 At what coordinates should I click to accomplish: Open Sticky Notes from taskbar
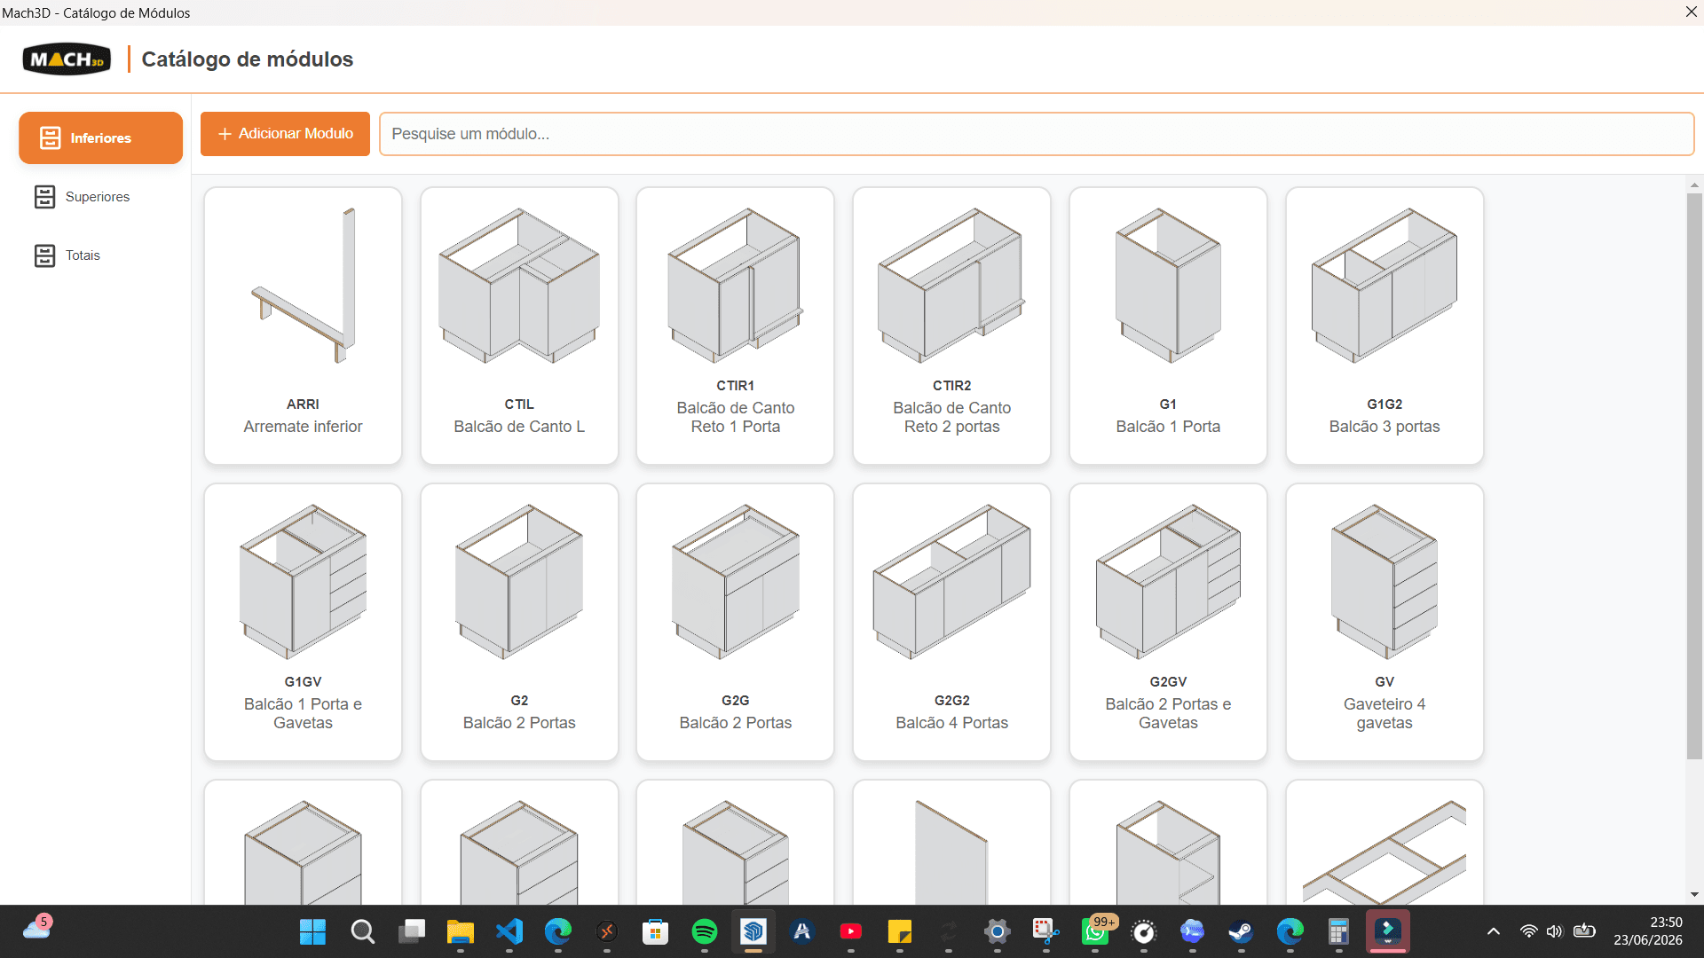[x=899, y=931]
